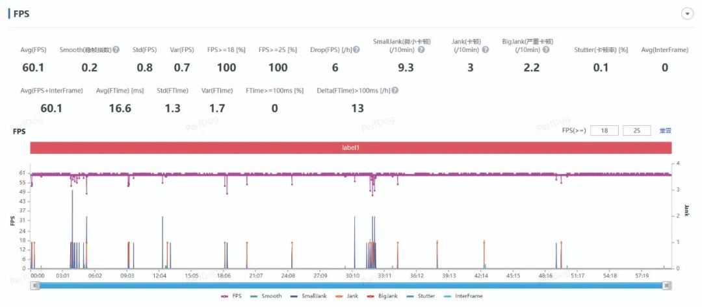Toggle InterFrame series in legend
Image resolution: width=702 pixels, height=307 pixels.
click(465, 296)
